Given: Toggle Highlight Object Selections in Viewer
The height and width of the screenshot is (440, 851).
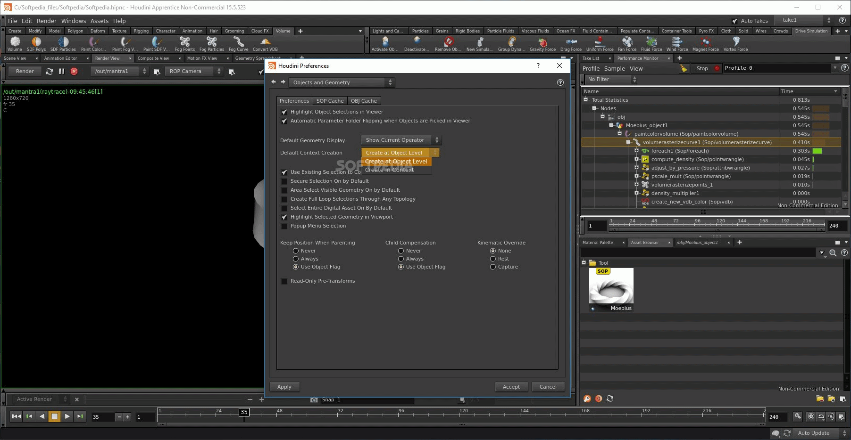Looking at the screenshot, I should point(284,112).
